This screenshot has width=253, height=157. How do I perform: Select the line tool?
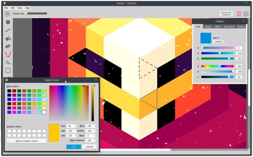(8, 30)
